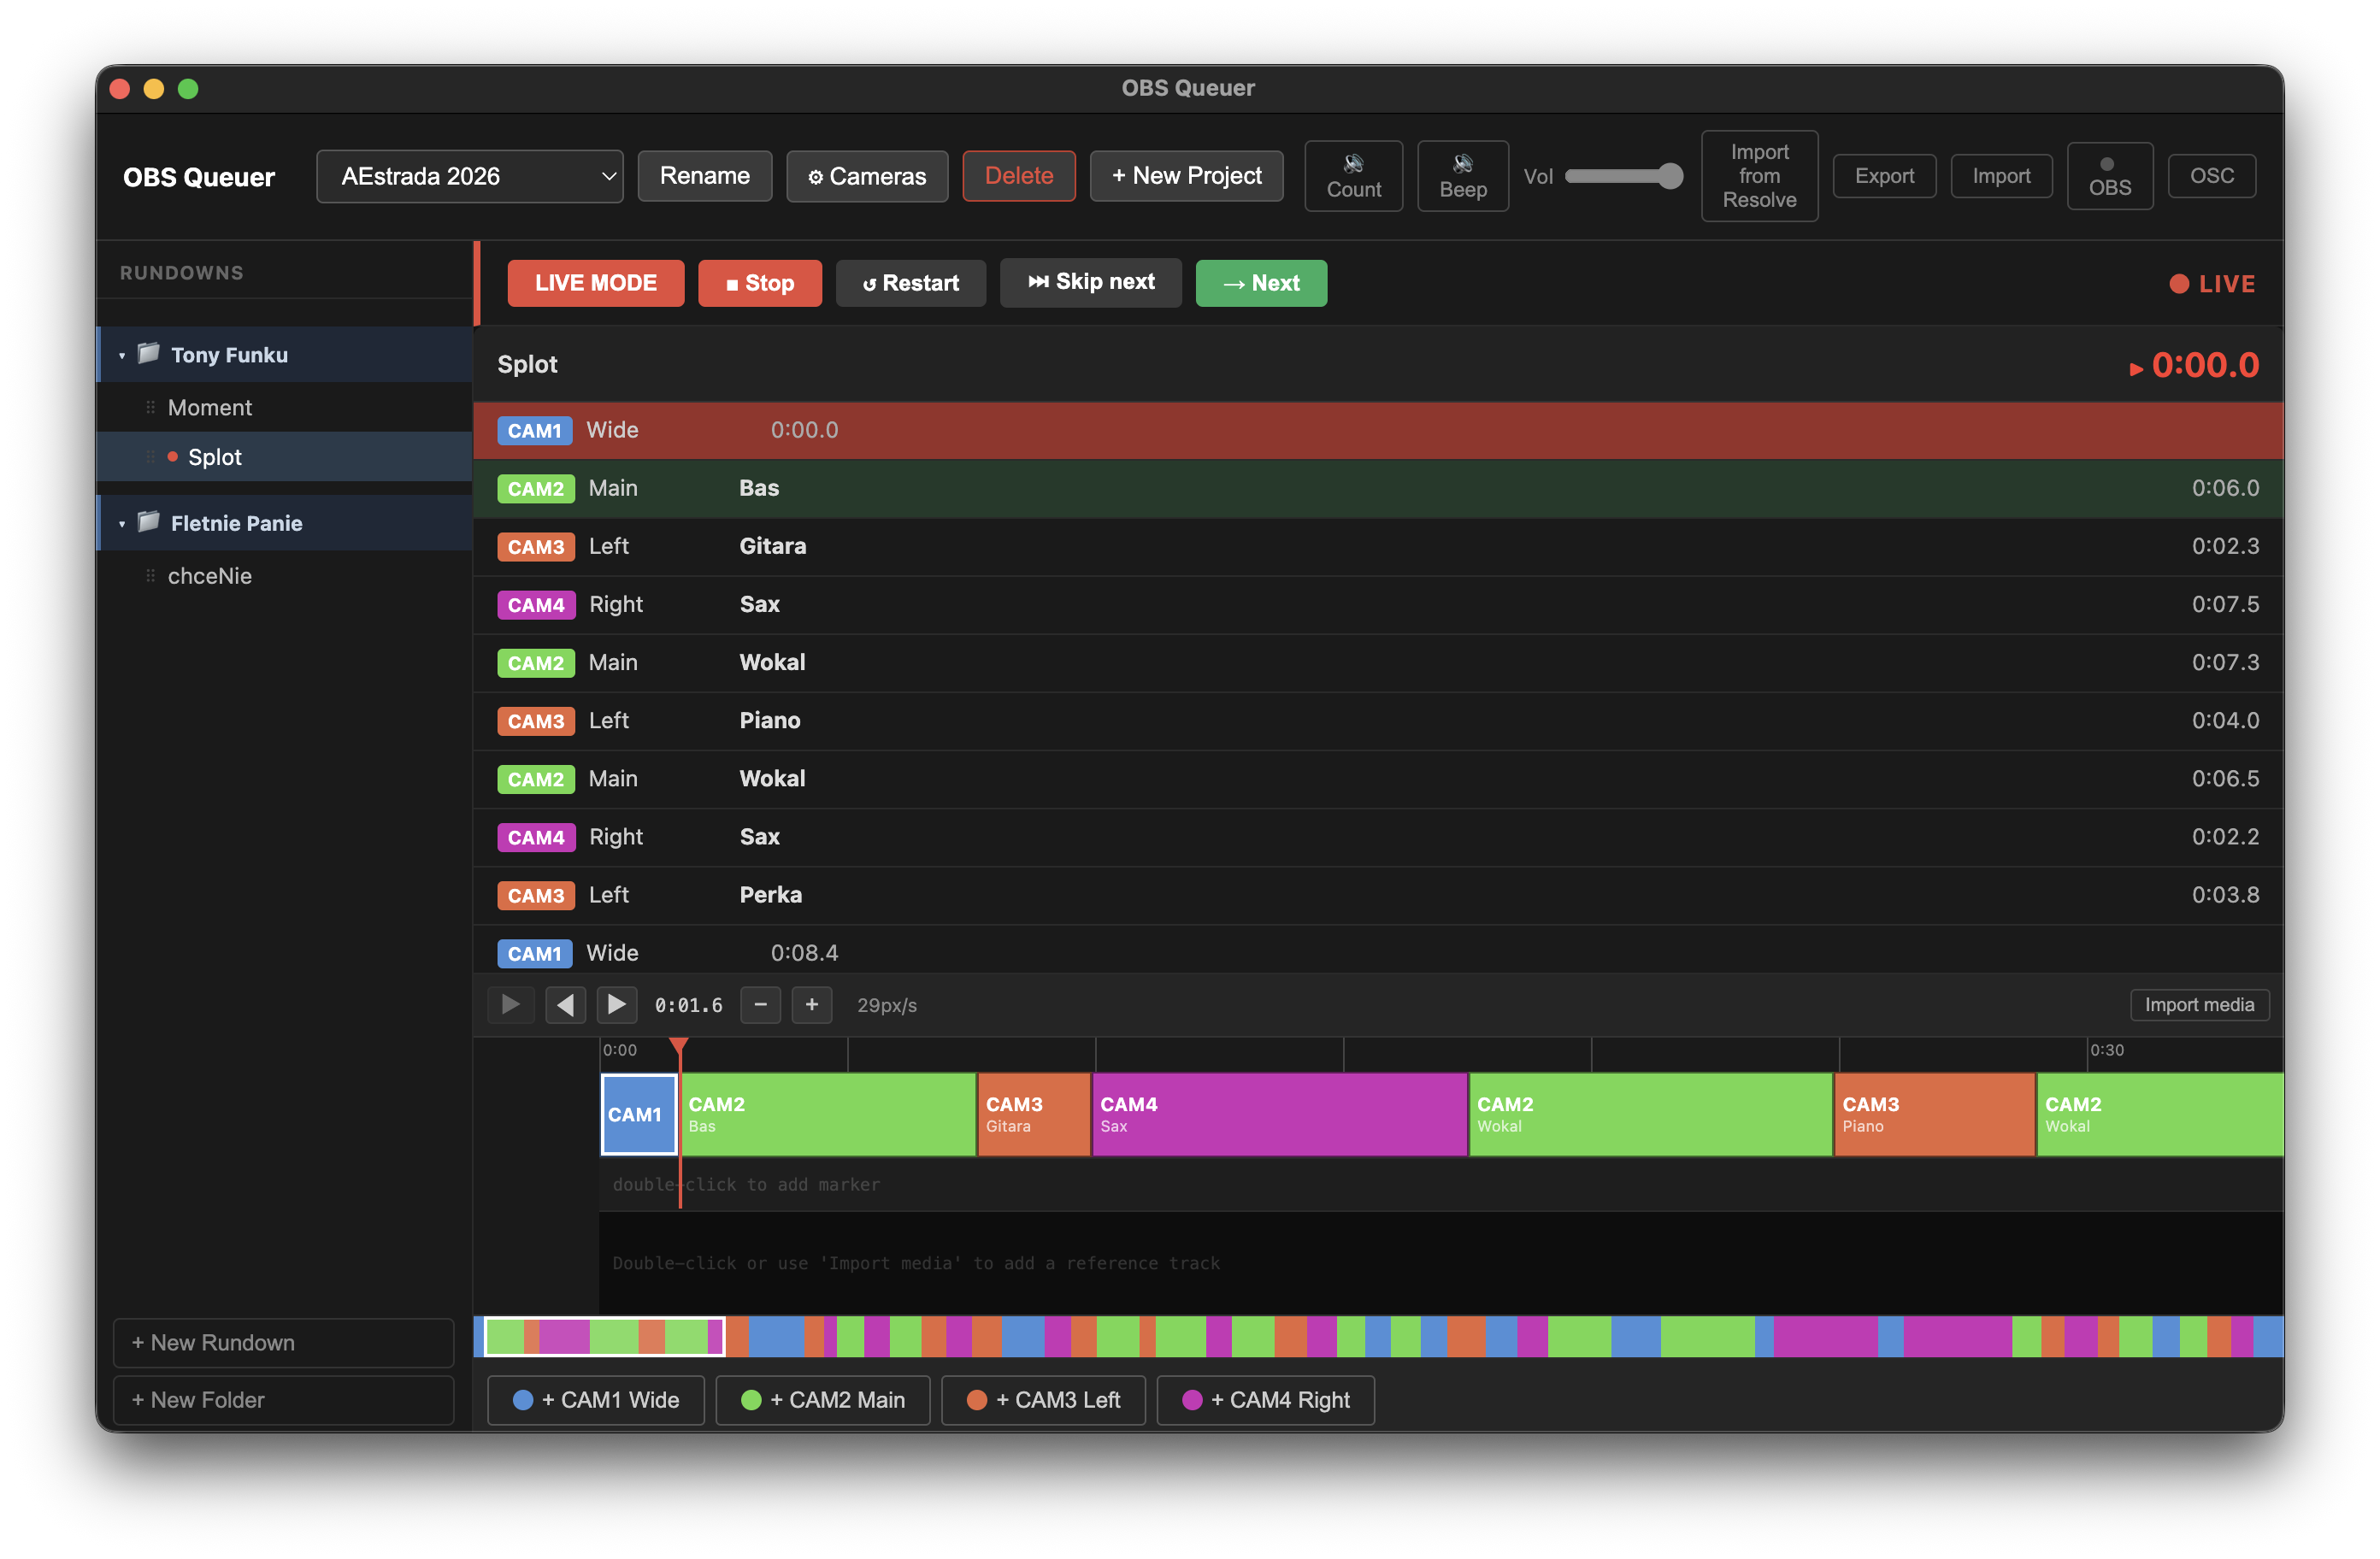2380x1559 pixels.
Task: Restart the current rundown
Action: tap(910, 283)
